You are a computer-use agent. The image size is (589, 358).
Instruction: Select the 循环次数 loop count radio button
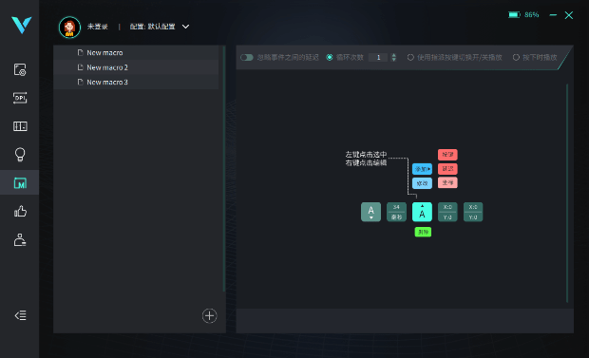(330, 58)
